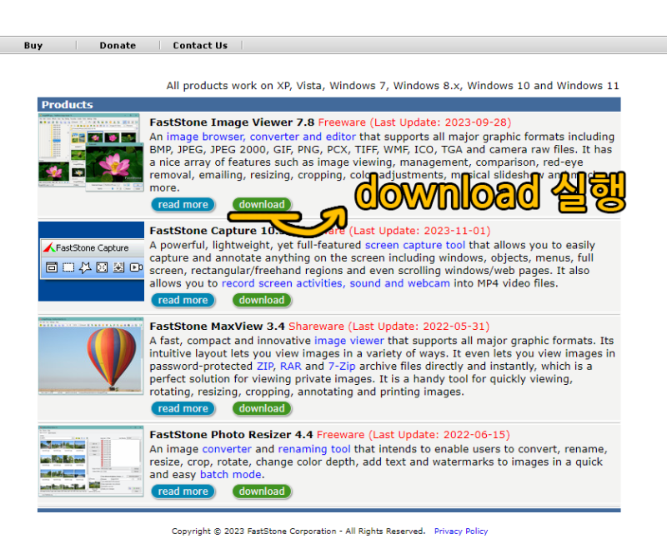Image resolution: width=667 pixels, height=549 pixels.
Task: Open the Buy menu item
Action: 33,46
